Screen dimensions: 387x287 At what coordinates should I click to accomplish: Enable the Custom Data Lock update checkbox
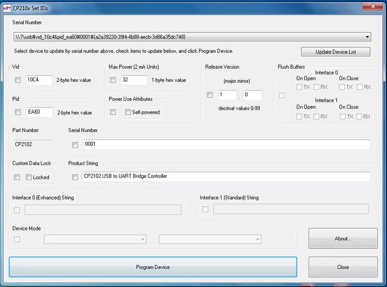pyautogui.click(x=17, y=177)
